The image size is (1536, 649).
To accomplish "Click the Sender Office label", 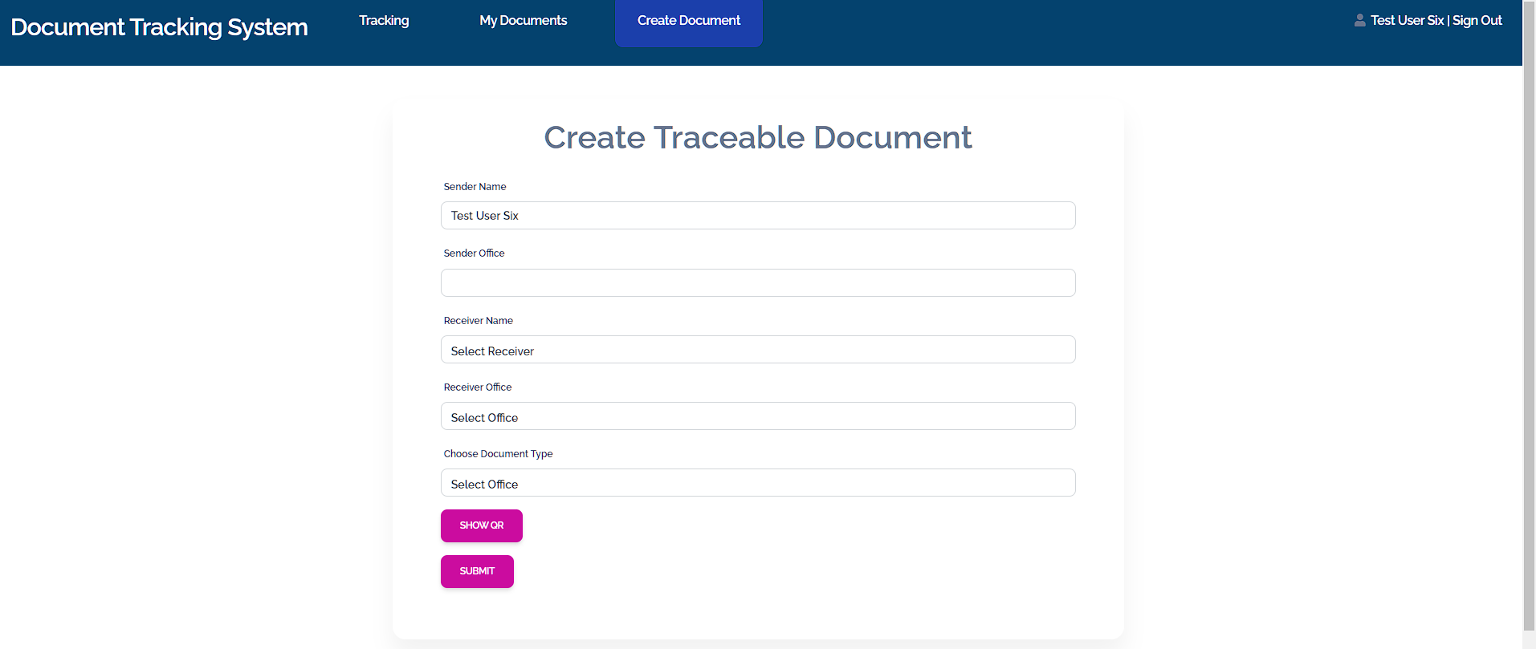I will (x=474, y=254).
